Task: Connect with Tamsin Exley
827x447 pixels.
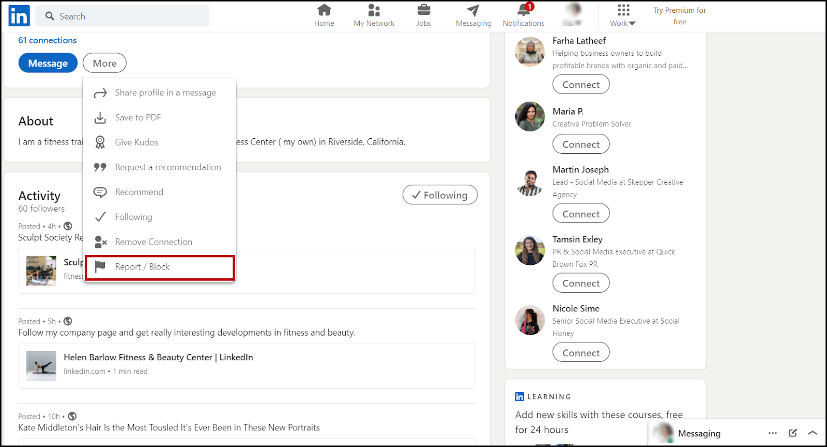Action: click(x=581, y=283)
